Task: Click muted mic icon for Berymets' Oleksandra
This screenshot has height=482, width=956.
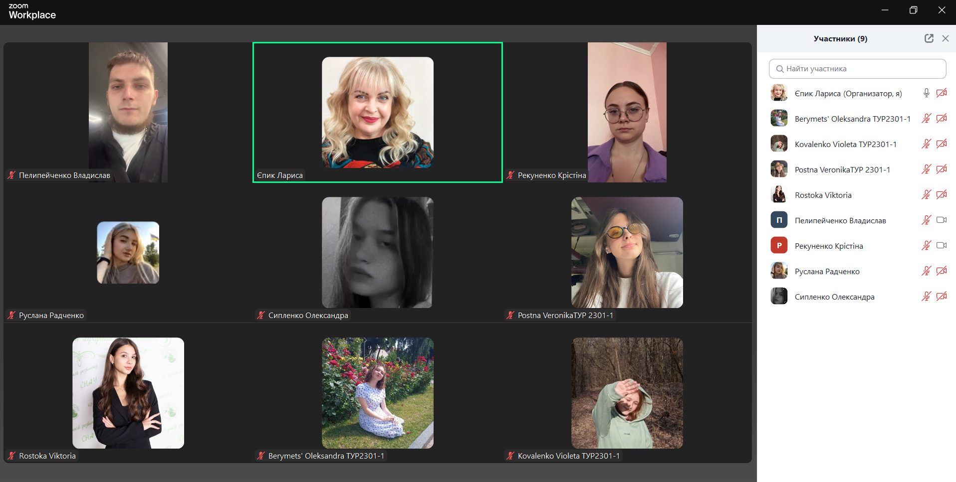Action: coord(926,119)
